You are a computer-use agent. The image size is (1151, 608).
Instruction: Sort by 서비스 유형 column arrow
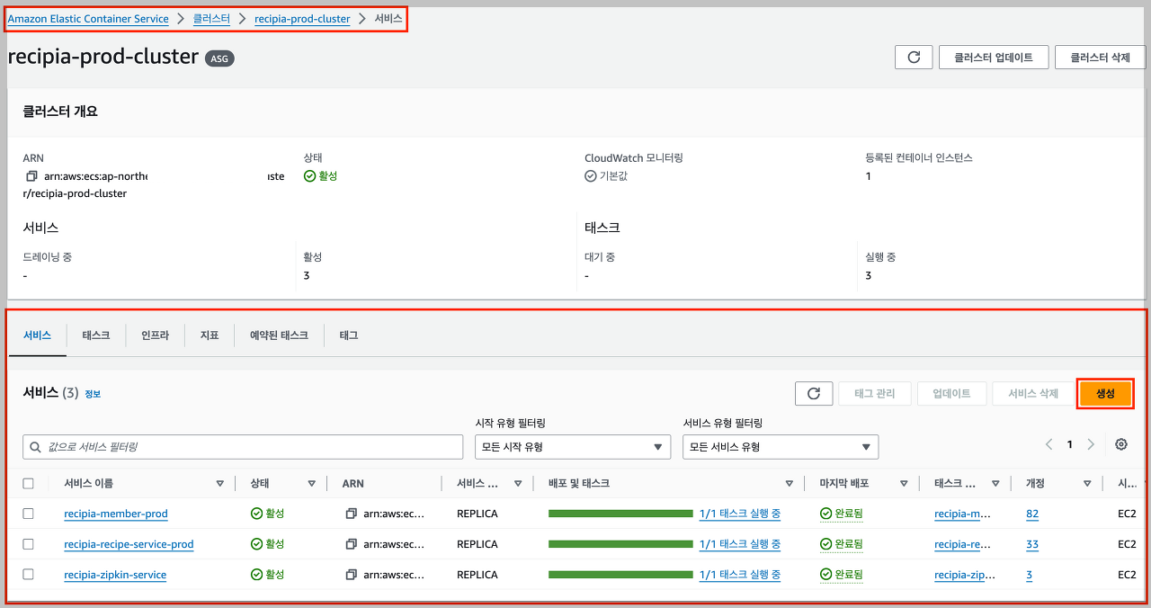pyautogui.click(x=518, y=484)
